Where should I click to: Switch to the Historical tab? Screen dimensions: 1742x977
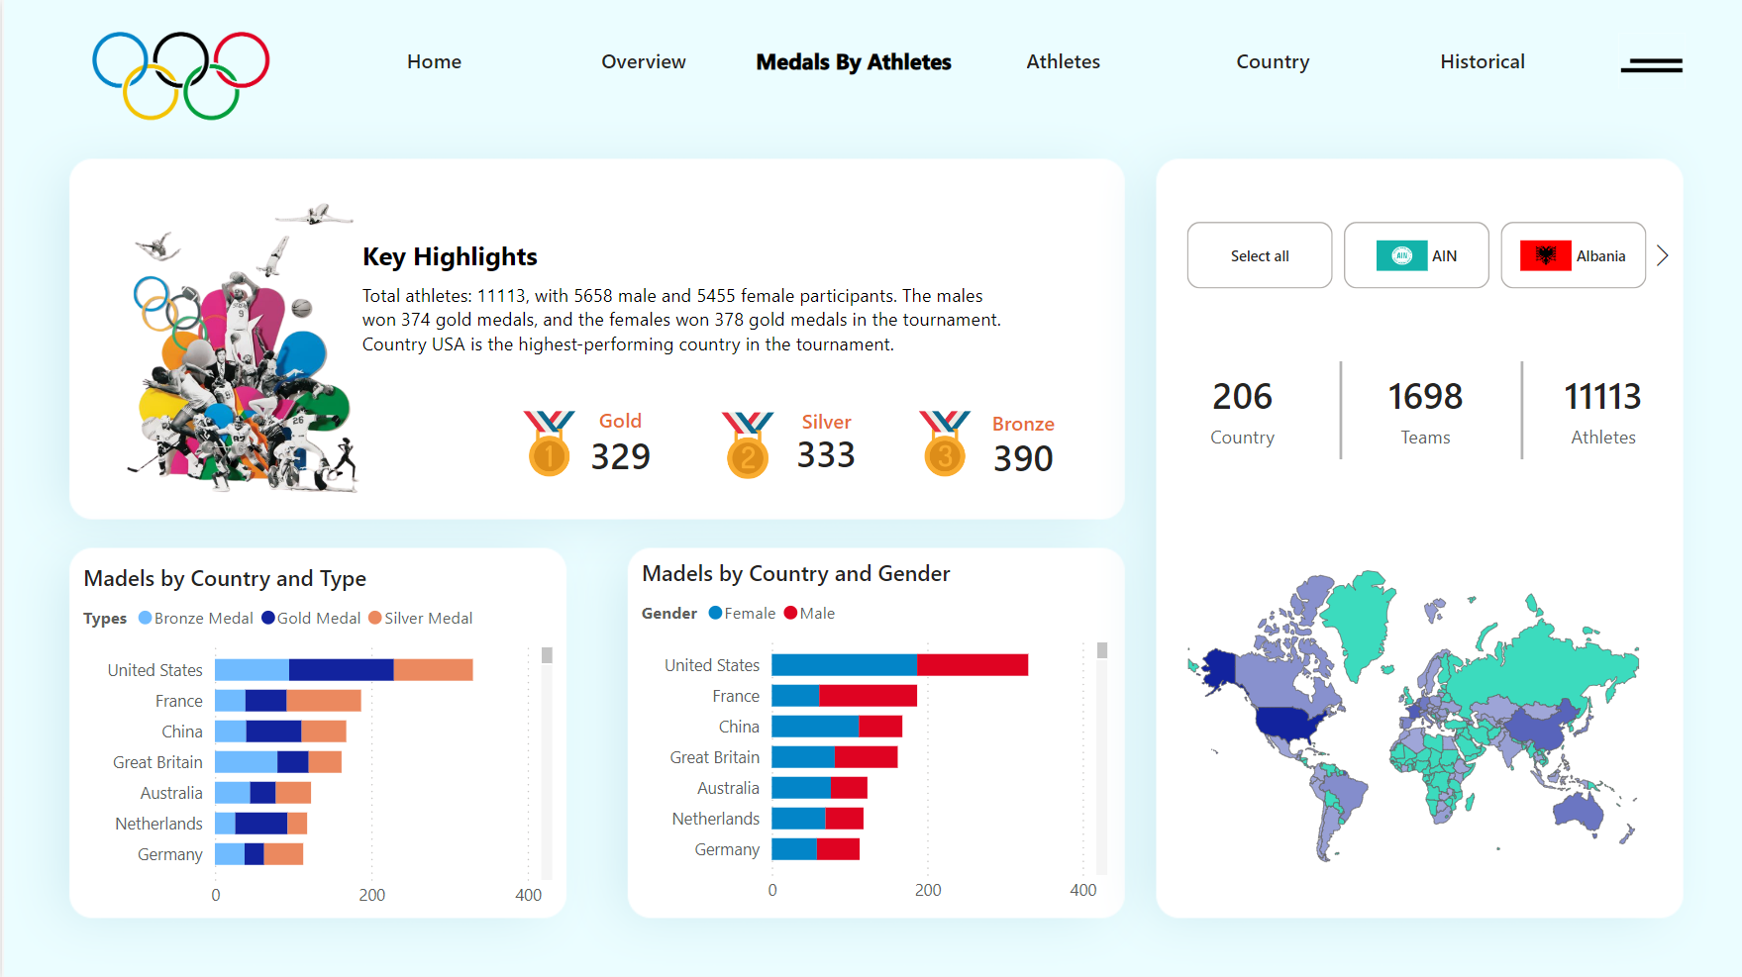pos(1483,61)
